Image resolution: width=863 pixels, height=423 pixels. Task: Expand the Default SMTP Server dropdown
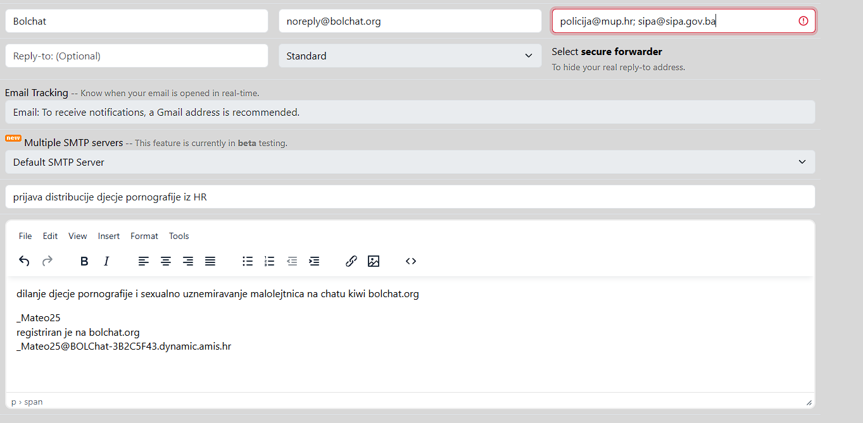click(410, 162)
